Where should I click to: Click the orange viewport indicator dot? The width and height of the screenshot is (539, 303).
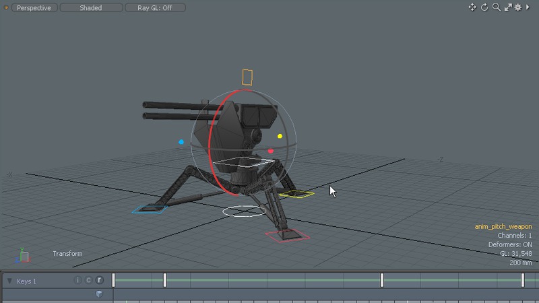(x=7, y=7)
